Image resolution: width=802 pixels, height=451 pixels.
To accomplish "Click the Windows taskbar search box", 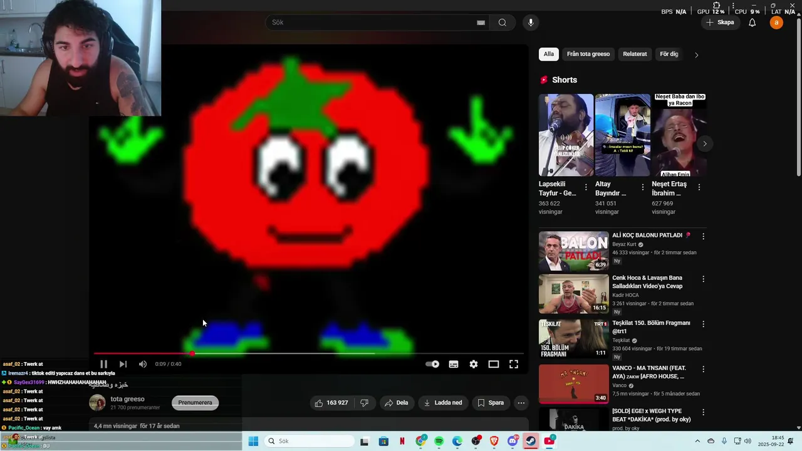I will (309, 441).
